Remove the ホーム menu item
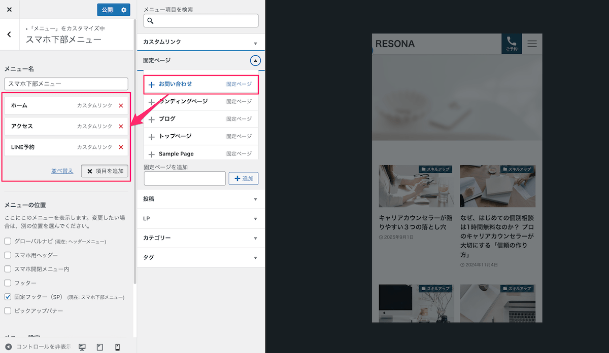Viewport: 609px width, 353px height. 121,105
